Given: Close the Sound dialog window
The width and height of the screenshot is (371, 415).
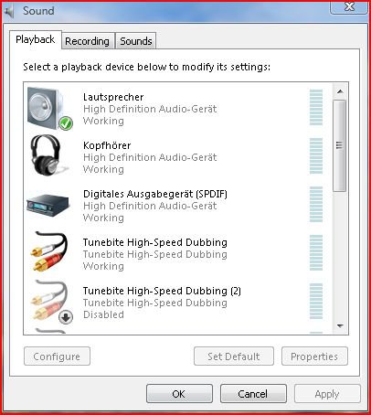Looking at the screenshot, I should pyautogui.click(x=349, y=6).
